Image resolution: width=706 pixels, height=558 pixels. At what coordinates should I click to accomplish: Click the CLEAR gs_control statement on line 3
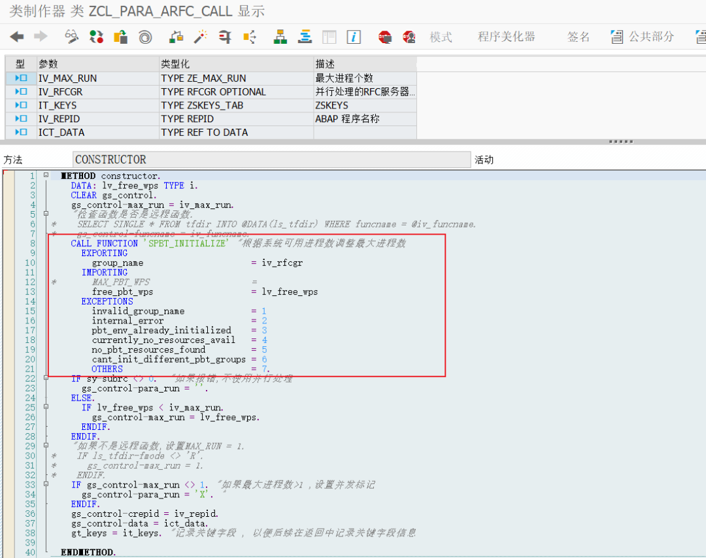[114, 195]
